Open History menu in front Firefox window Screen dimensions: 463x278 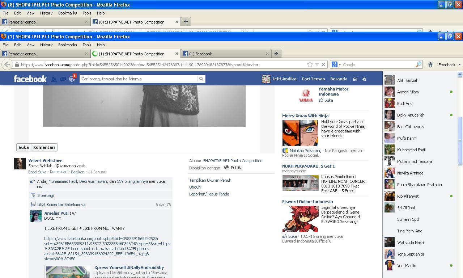pos(46,45)
